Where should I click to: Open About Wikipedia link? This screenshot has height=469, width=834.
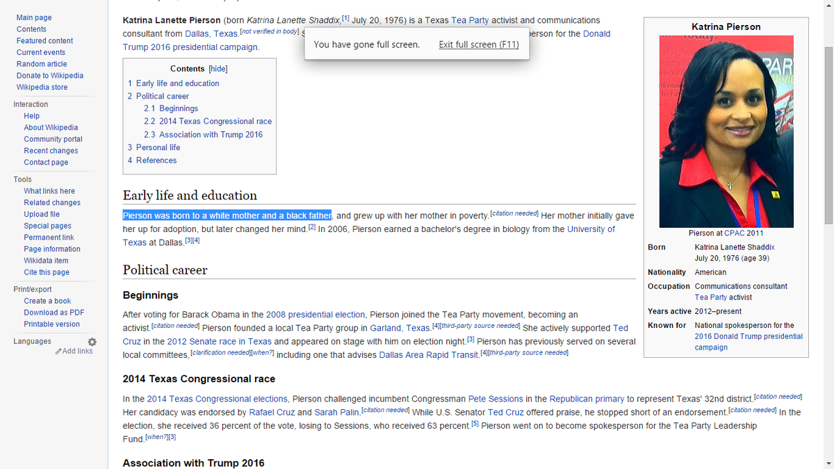pyautogui.click(x=51, y=128)
